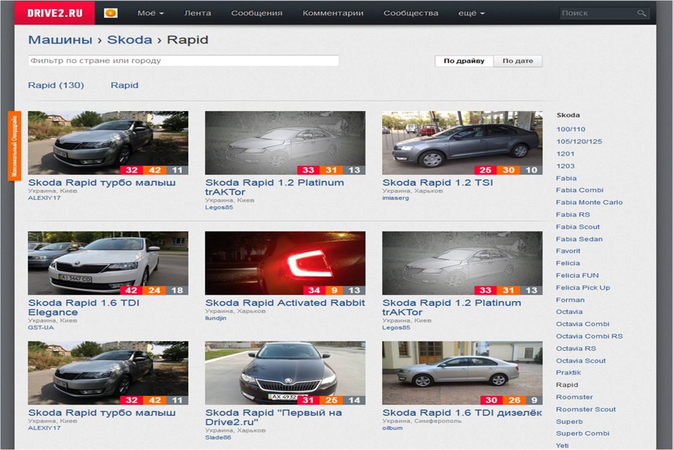Sort cars По дате
The image size is (673, 450).
(x=517, y=61)
